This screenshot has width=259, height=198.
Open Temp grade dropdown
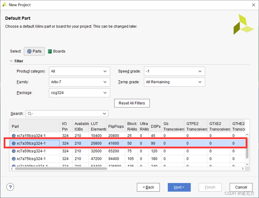(175, 82)
